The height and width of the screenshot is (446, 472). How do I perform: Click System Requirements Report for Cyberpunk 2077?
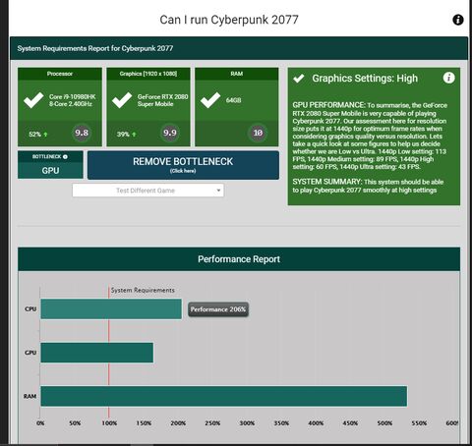click(95, 48)
